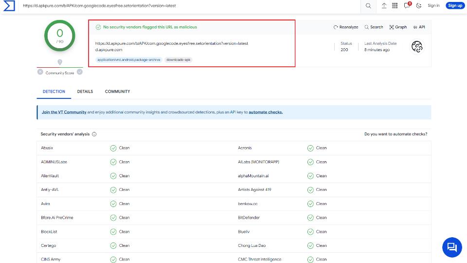Click the Clean check icon for Blueliv

click(x=310, y=232)
